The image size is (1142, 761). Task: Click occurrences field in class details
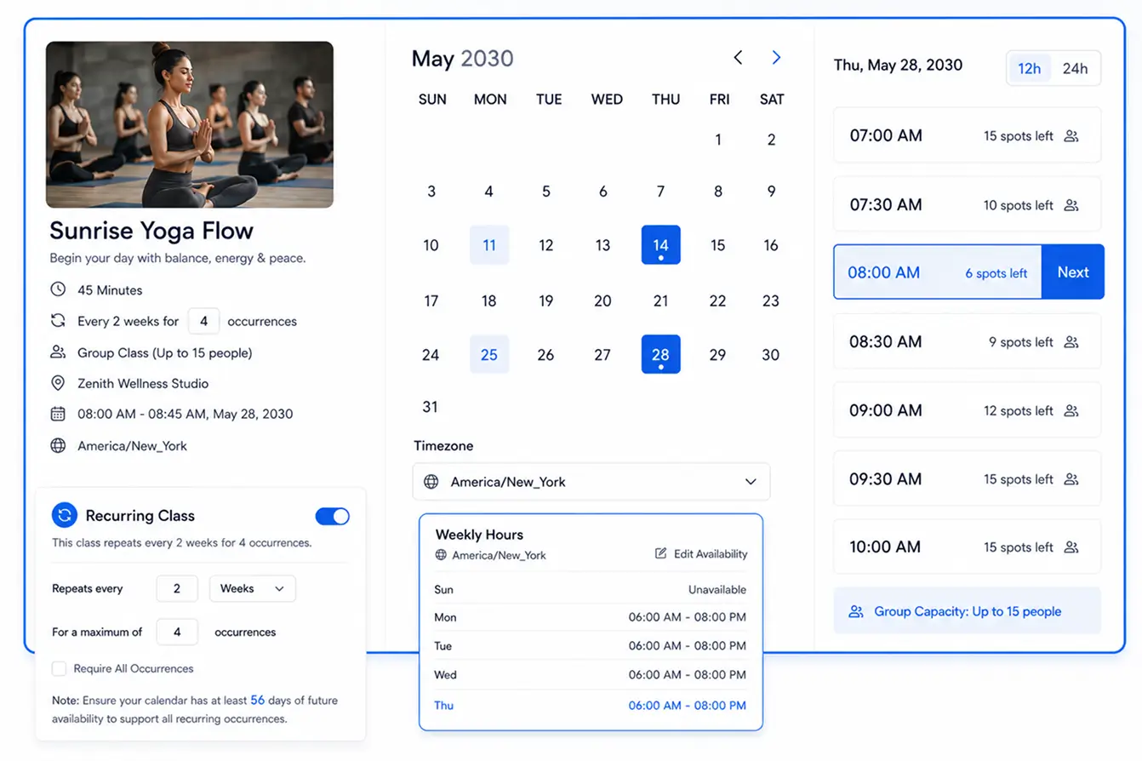(203, 321)
